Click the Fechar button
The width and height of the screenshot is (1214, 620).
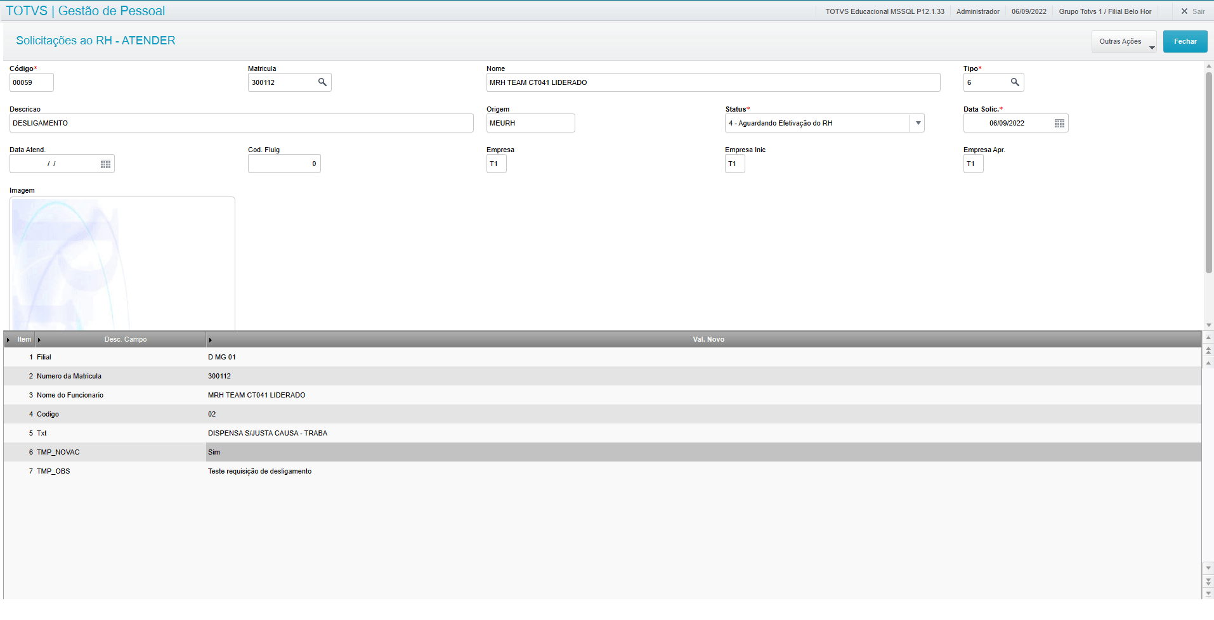click(x=1185, y=41)
